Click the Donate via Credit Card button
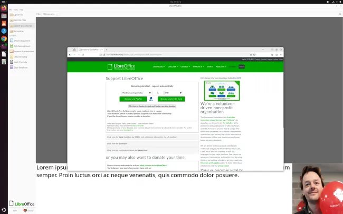Viewport: 343px width, 214px height. point(171,99)
